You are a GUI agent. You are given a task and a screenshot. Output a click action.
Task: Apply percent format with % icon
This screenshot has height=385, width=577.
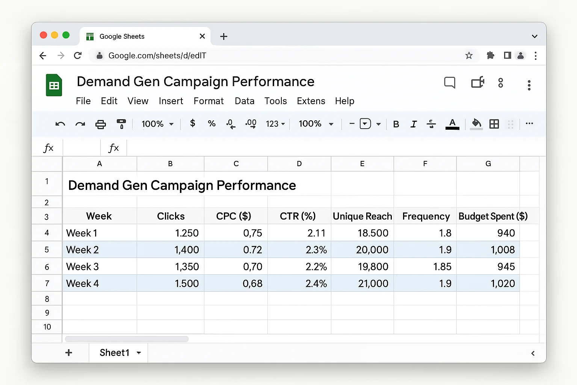pos(211,124)
